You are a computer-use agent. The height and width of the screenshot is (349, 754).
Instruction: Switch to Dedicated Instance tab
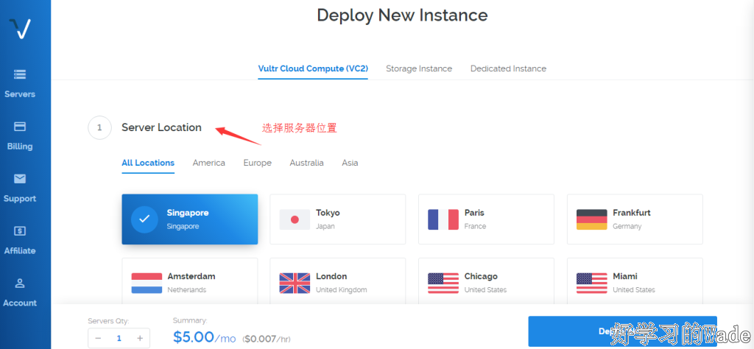pyautogui.click(x=508, y=68)
